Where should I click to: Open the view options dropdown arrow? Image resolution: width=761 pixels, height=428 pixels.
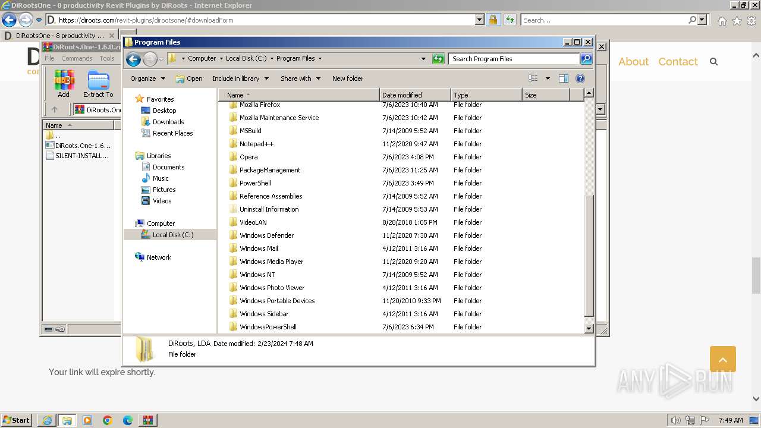point(548,78)
